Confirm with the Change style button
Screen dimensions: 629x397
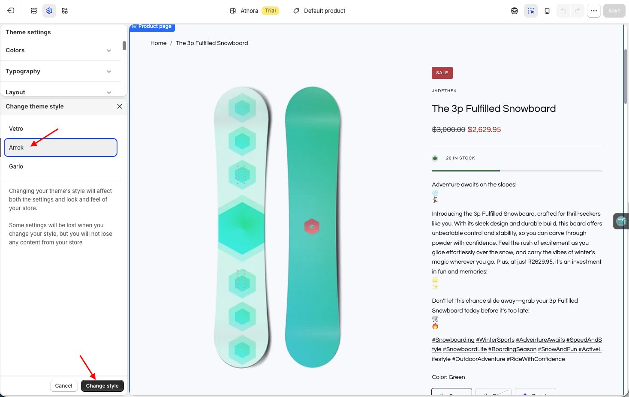pos(102,386)
